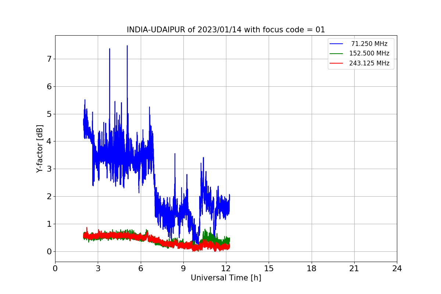Click x-axis tick label 6
Screen dimensions: 441x294
click(140, 269)
